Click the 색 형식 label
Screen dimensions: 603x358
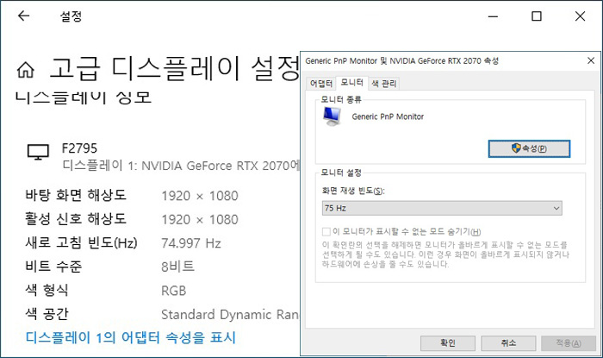tap(47, 290)
